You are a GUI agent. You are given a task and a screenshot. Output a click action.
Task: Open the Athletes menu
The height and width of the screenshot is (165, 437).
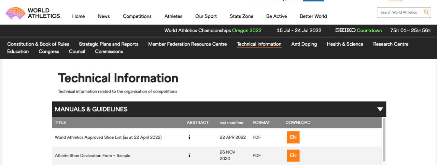(173, 16)
